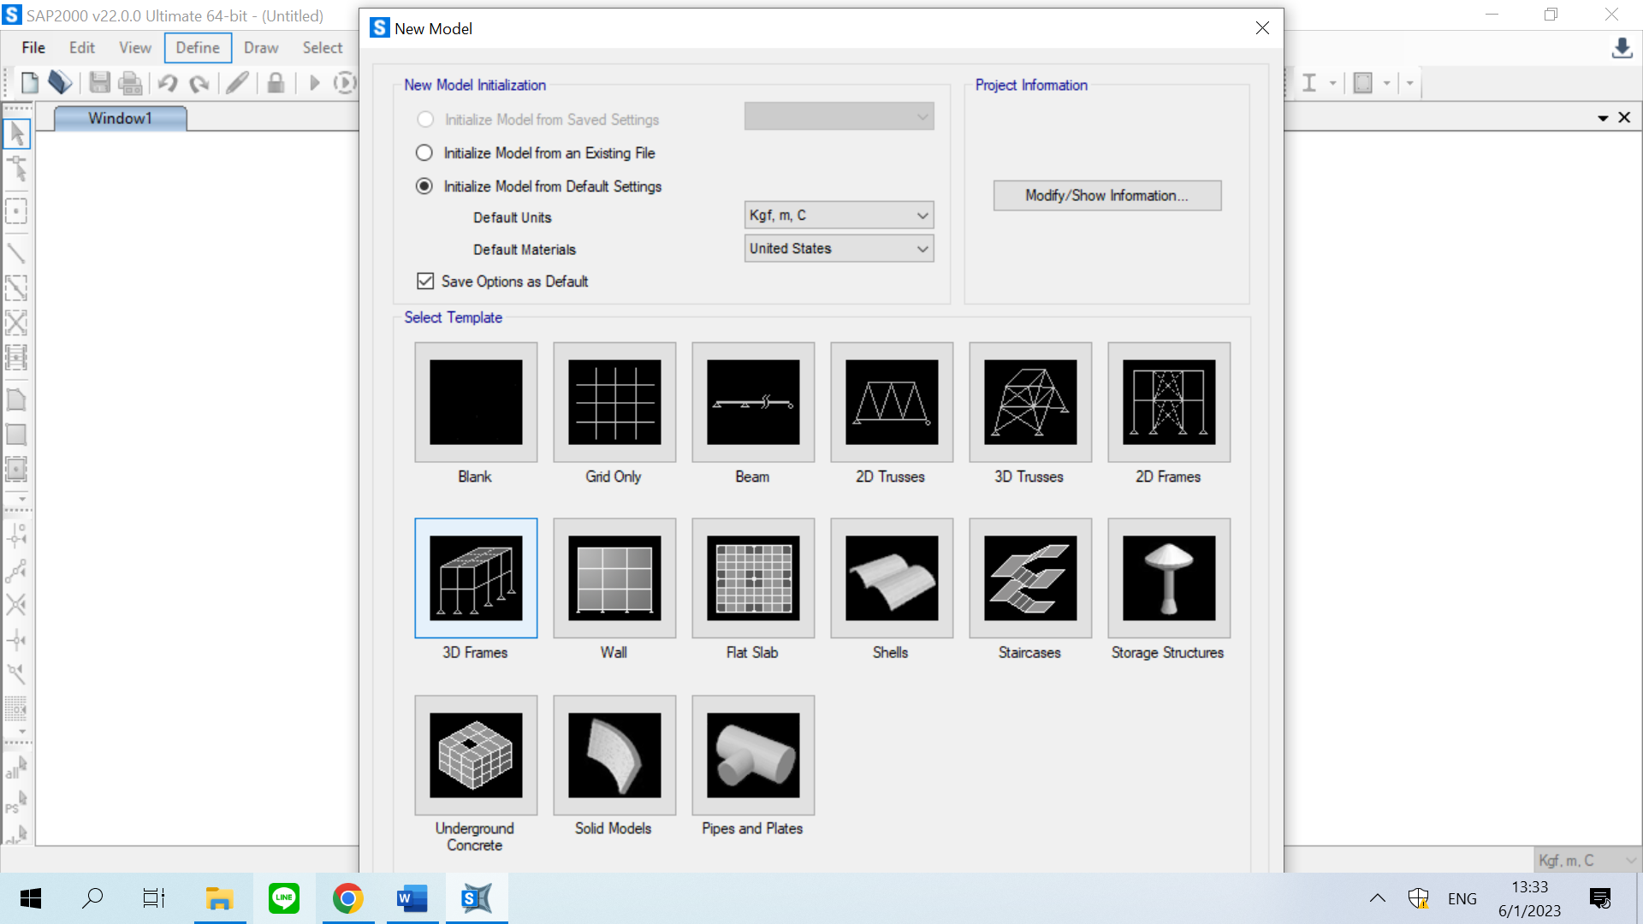The height and width of the screenshot is (924, 1643).
Task: Click the Run Analysis play icon
Action: (314, 83)
